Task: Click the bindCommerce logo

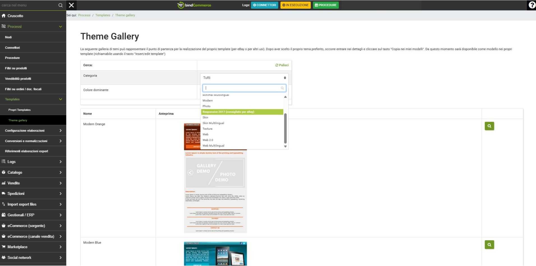Action: click(194, 5)
